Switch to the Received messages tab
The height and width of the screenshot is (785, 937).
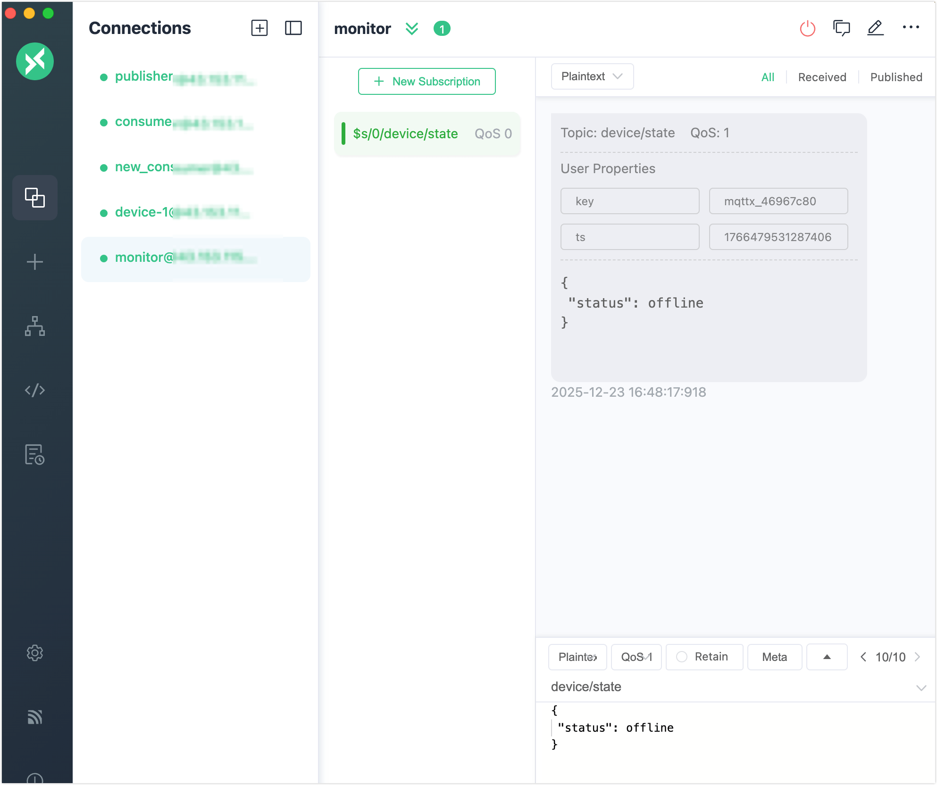(x=822, y=77)
